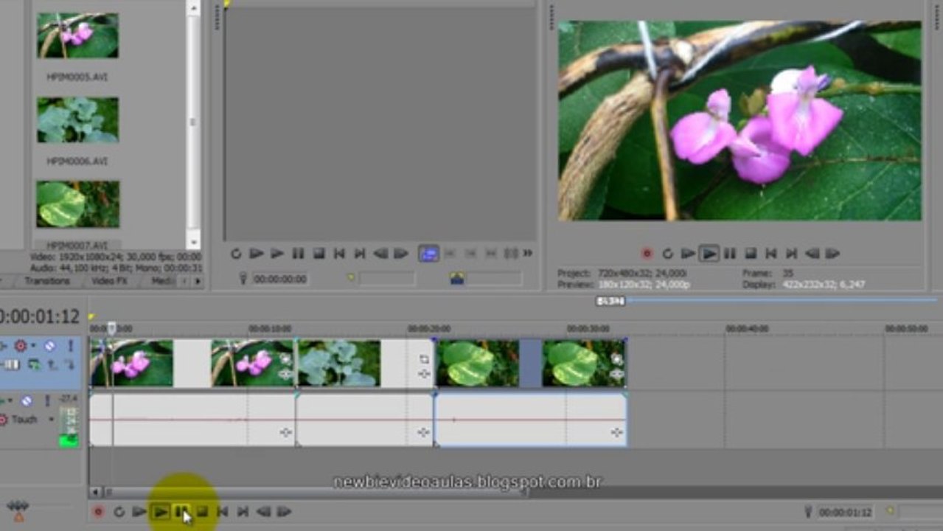Image resolution: width=943 pixels, height=531 pixels.
Task: Click the timeline cursor handle on the ruler
Action: click(111, 328)
